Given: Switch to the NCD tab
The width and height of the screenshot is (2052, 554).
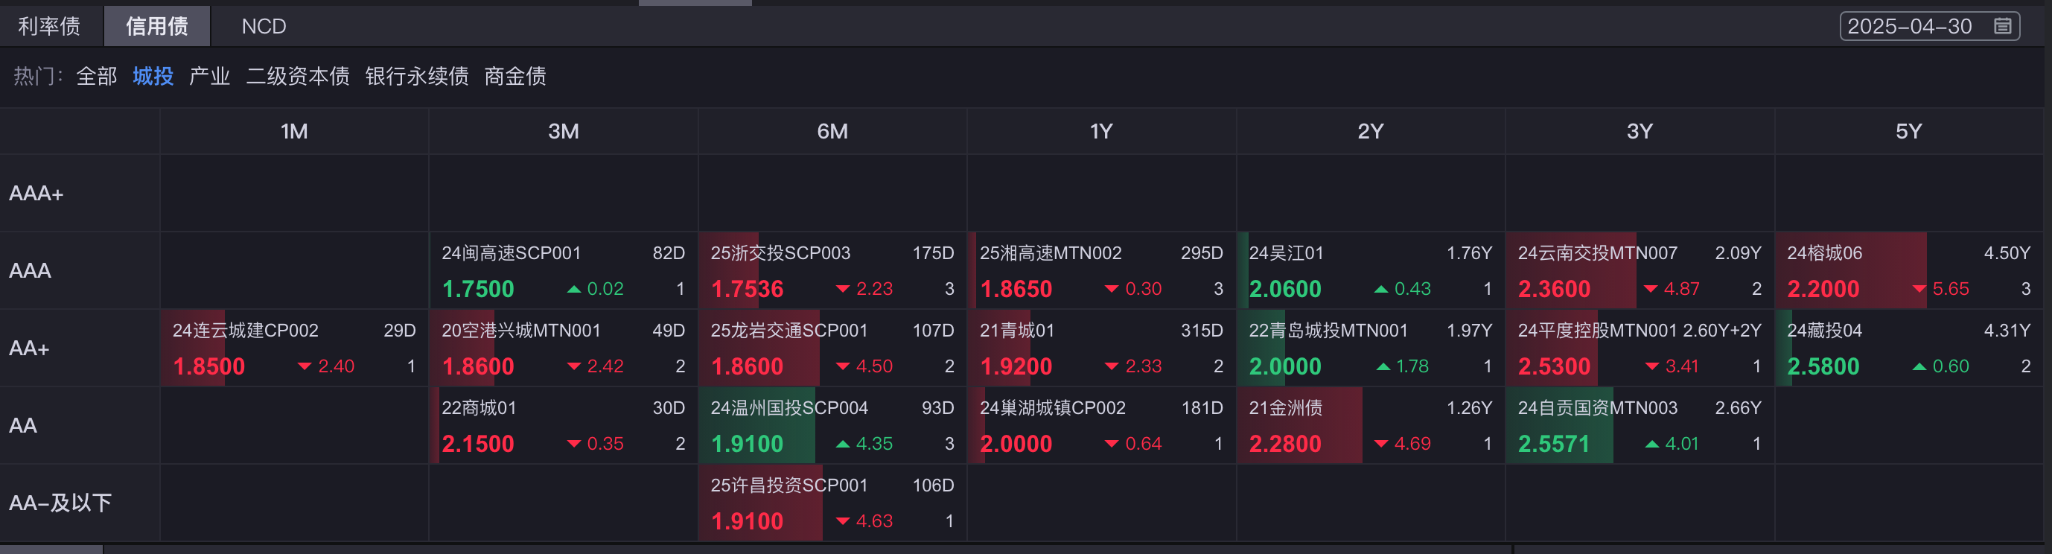Looking at the screenshot, I should 264,26.
